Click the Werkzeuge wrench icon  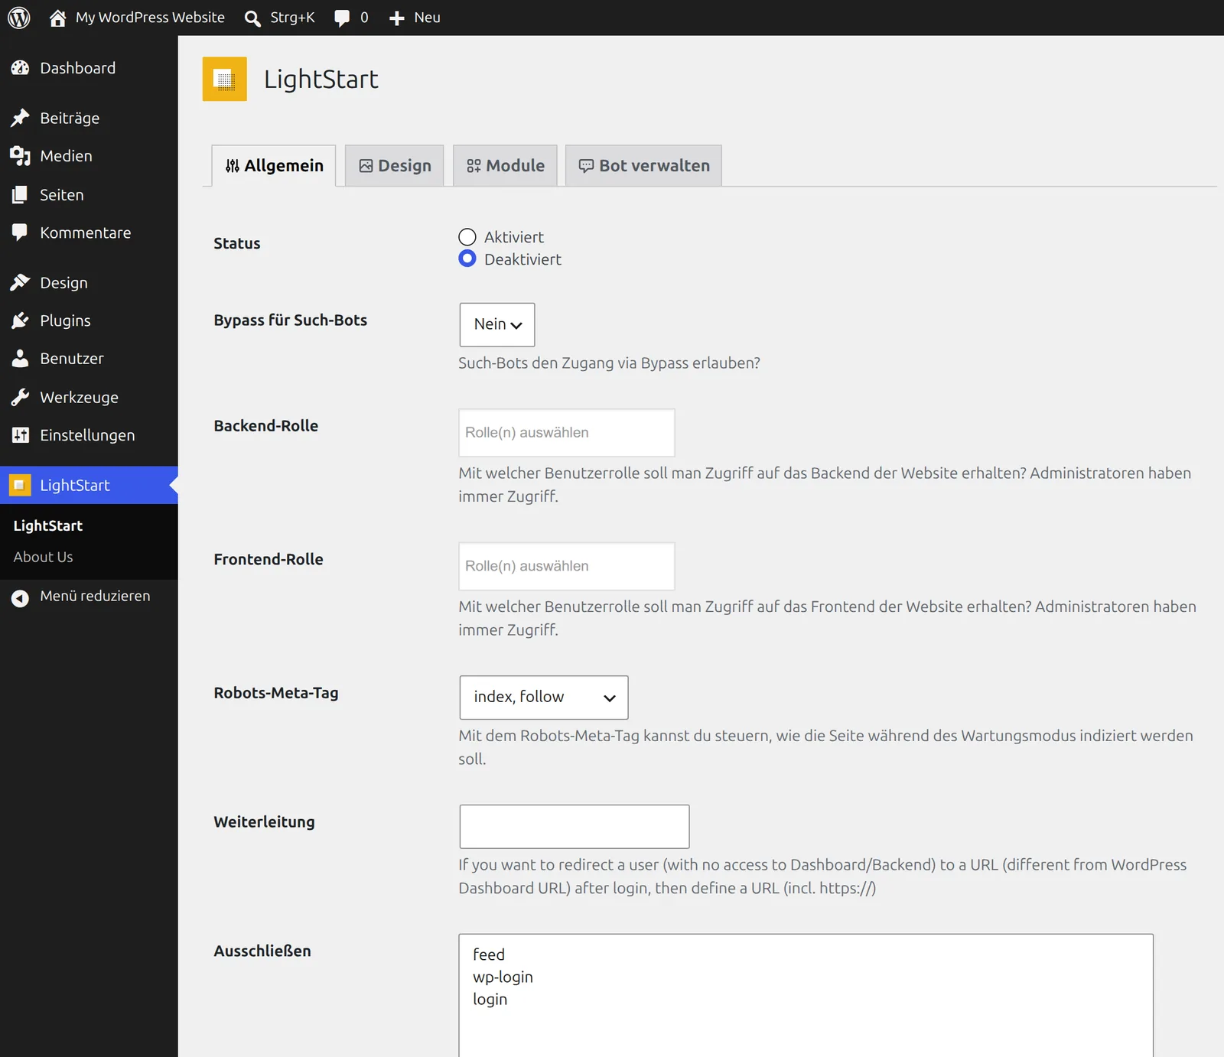pos(20,397)
